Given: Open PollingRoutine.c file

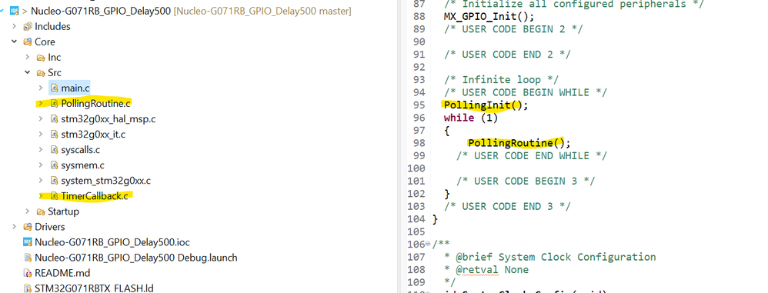Looking at the screenshot, I should click(96, 104).
